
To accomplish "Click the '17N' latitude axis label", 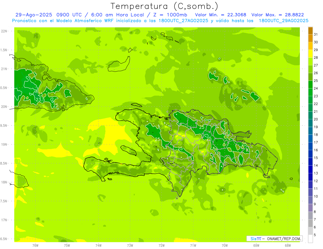I will [x=4, y=220].
